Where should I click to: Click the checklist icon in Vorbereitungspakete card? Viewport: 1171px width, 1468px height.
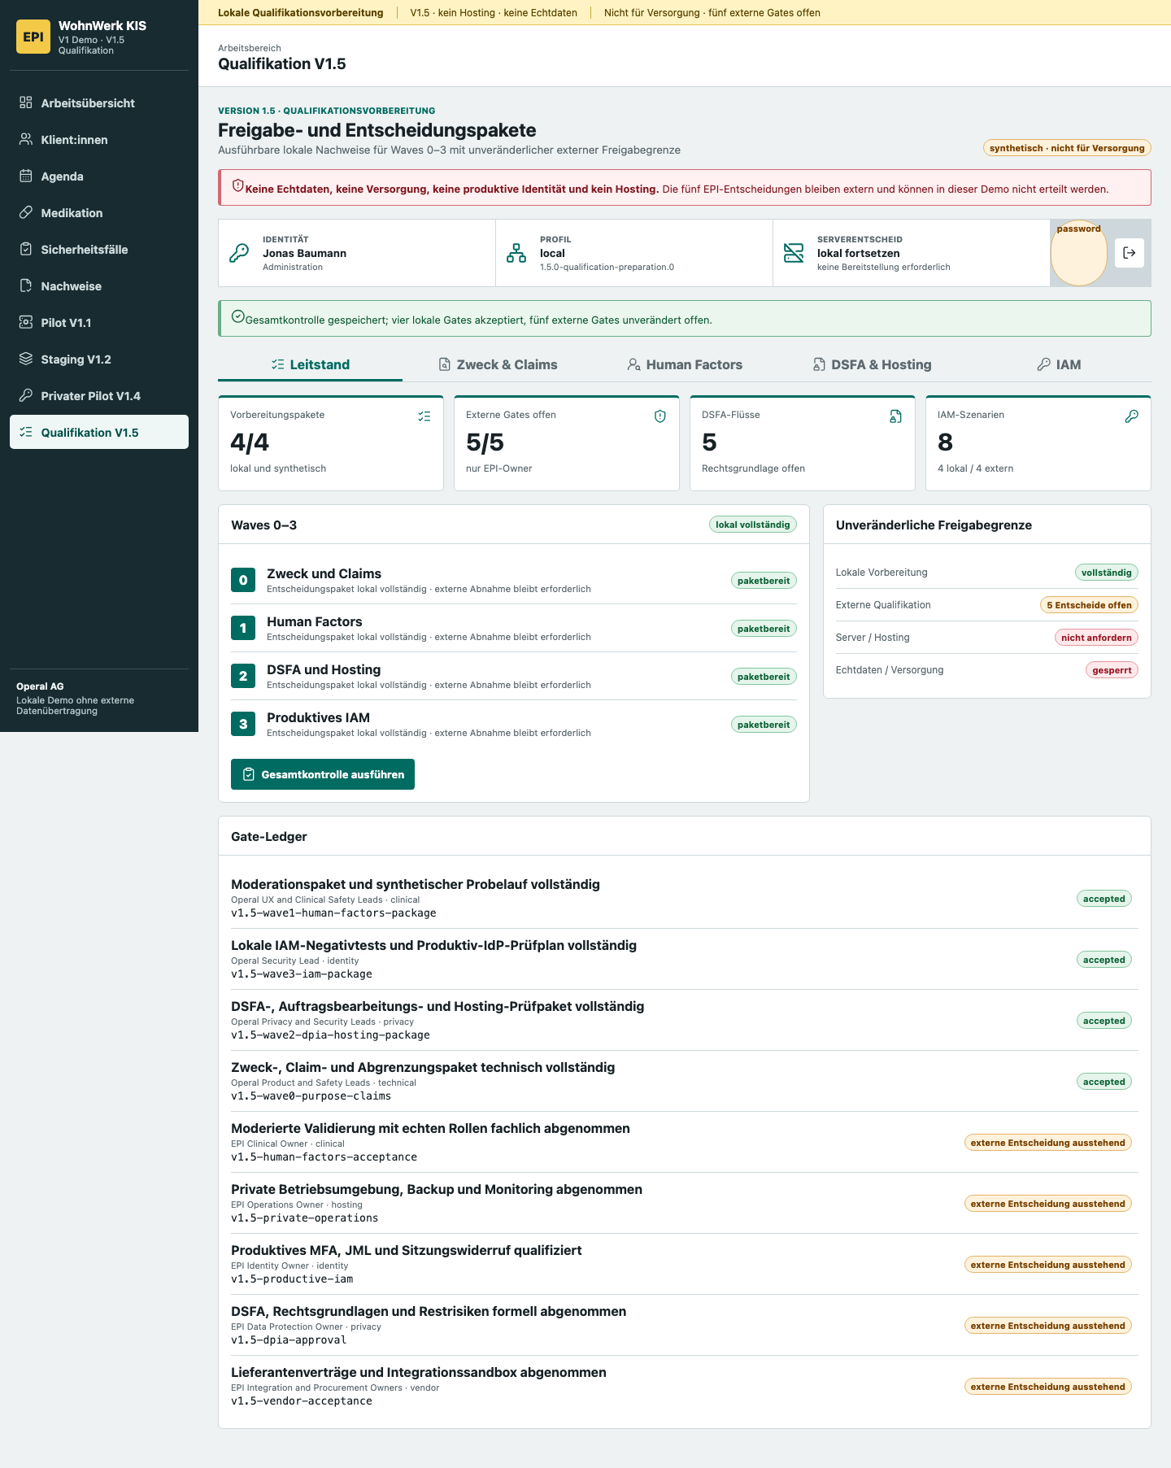tap(424, 416)
